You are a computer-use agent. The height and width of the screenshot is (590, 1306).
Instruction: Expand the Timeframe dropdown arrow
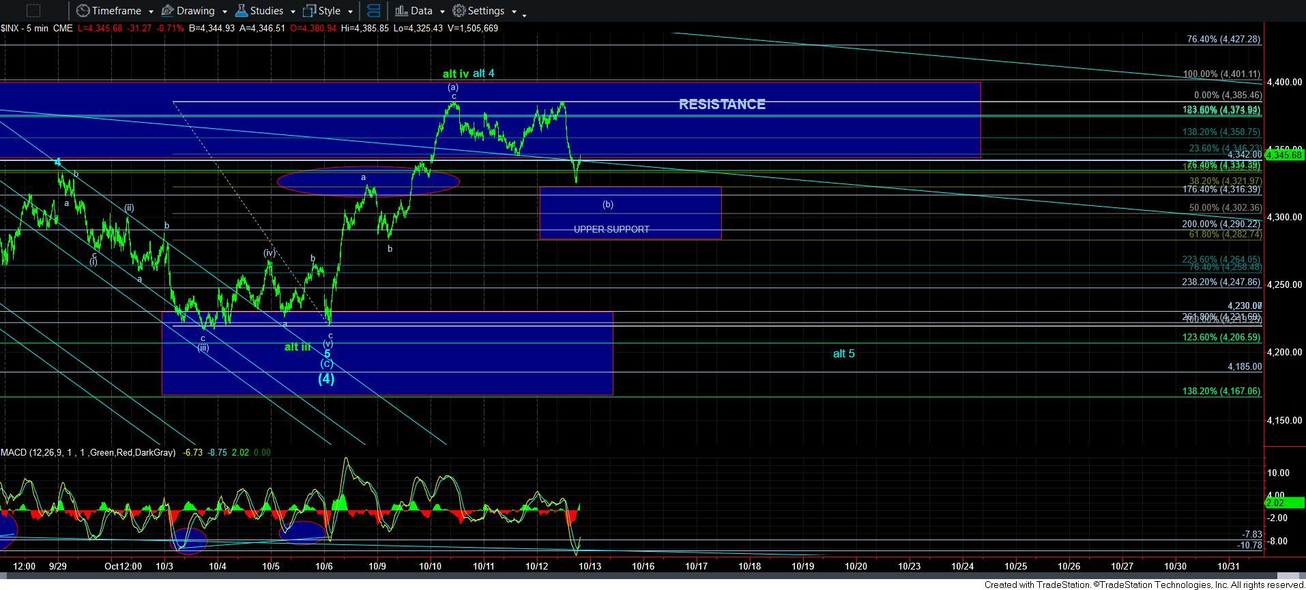(151, 12)
